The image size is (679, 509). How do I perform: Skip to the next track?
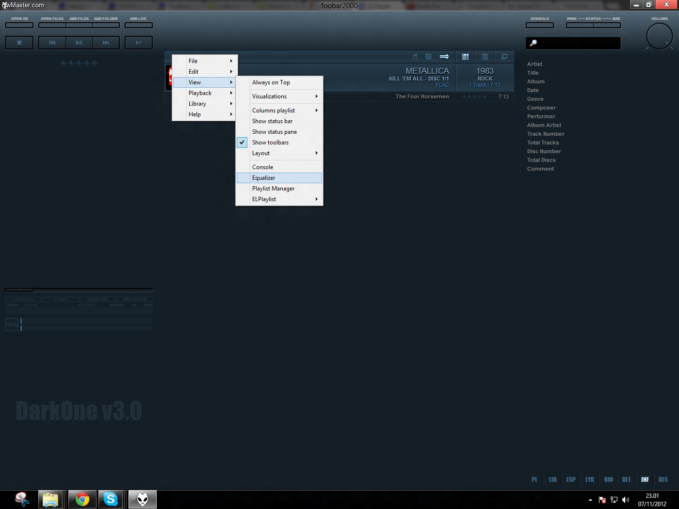[106, 43]
